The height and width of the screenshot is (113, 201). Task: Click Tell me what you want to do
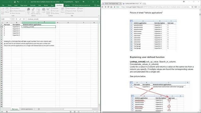pyautogui.click(x=81, y=5)
